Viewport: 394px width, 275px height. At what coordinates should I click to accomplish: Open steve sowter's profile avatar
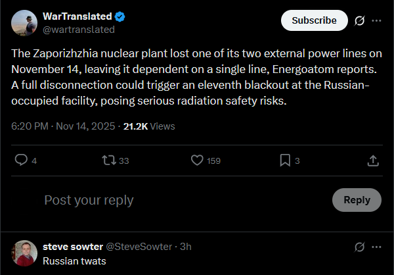point(24,253)
